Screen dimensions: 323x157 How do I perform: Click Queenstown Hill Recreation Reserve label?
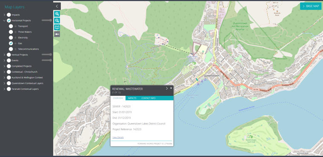[240, 26]
